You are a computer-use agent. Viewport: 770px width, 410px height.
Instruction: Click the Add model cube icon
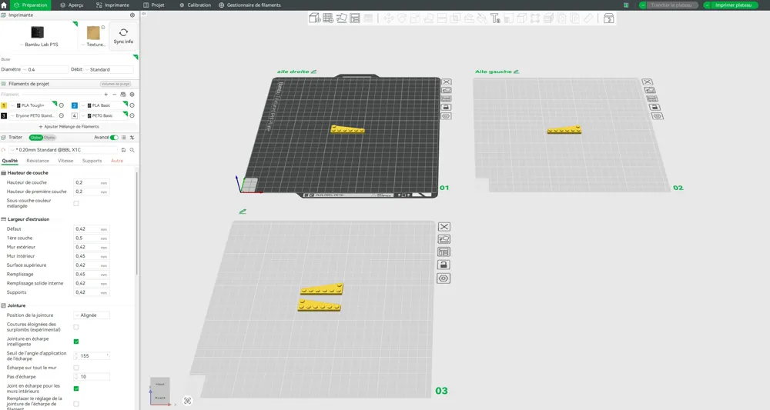(x=314, y=18)
